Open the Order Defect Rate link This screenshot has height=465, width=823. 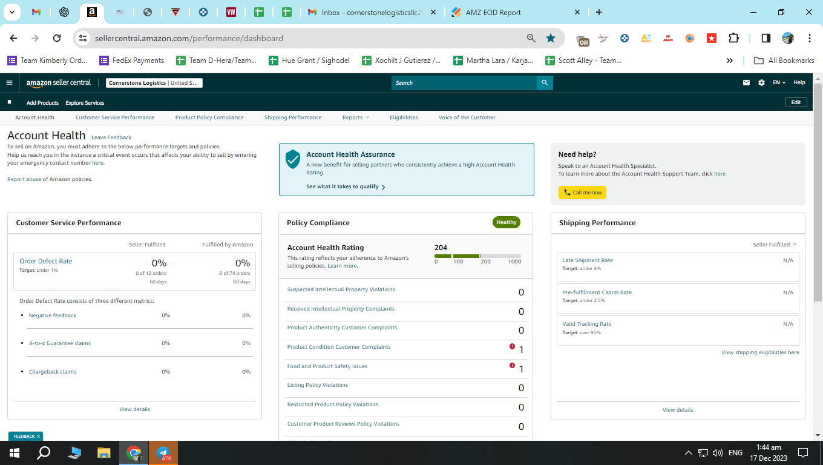[45, 261]
